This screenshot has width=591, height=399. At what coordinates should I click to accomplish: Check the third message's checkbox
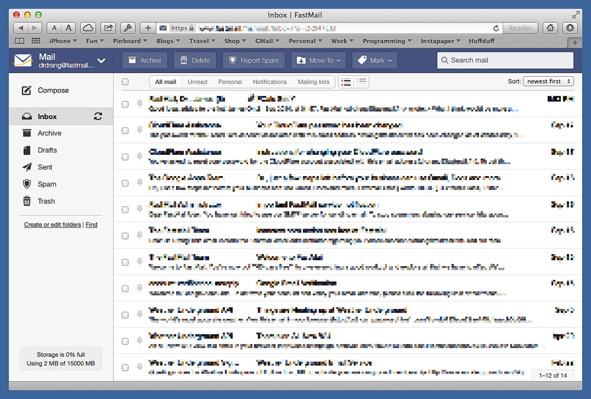125,157
